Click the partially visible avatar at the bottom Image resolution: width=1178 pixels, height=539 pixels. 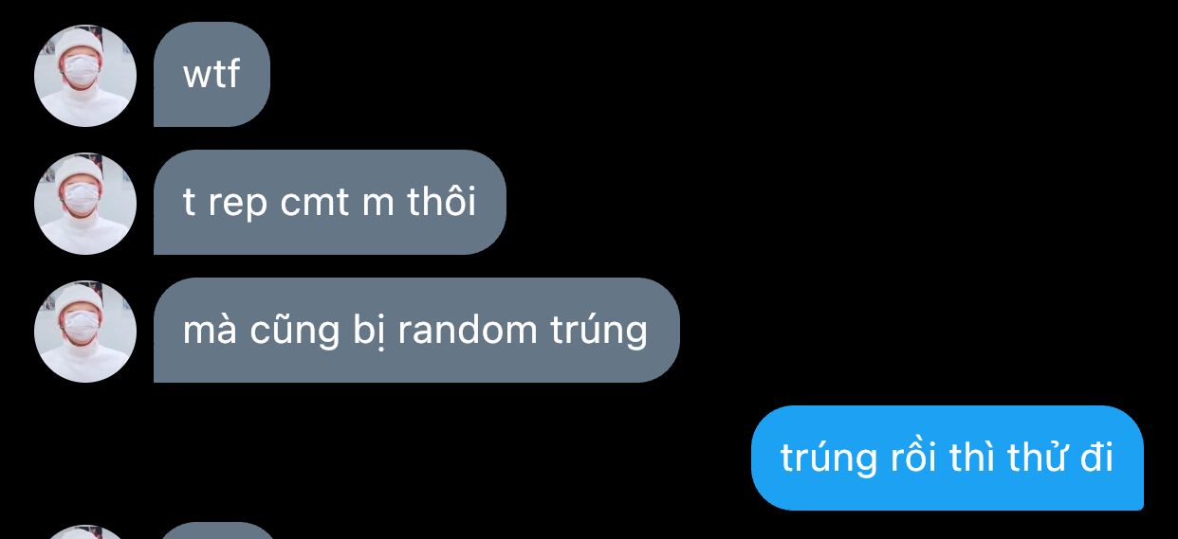pos(85,531)
